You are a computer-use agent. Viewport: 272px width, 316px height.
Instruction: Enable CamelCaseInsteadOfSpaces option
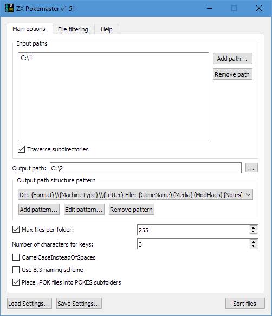(16, 257)
